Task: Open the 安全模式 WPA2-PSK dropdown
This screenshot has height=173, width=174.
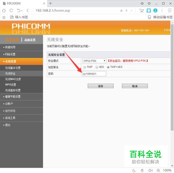Action: click(x=94, y=61)
